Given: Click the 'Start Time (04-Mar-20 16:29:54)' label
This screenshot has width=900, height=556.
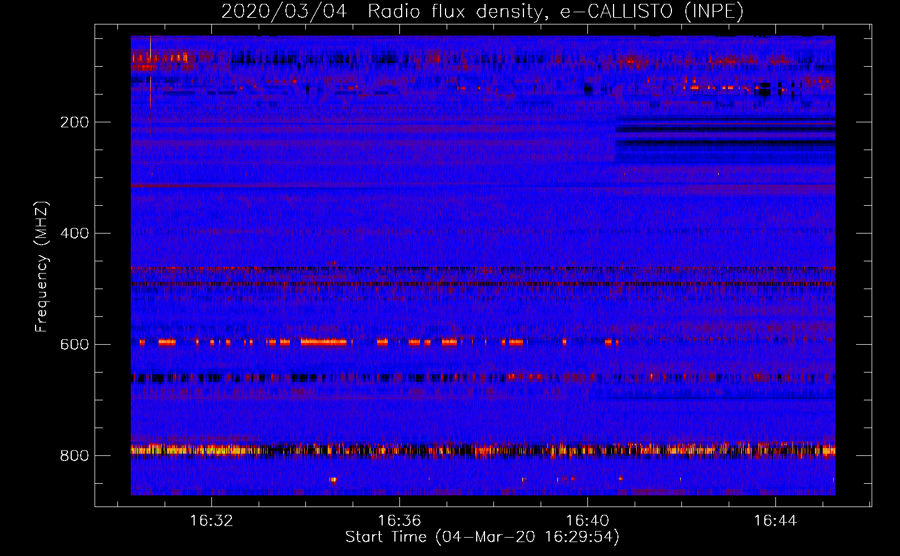Looking at the screenshot, I should [482, 537].
